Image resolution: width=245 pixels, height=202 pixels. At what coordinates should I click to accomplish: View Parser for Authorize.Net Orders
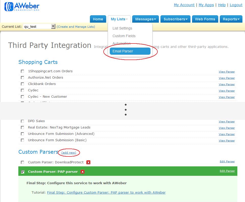click(227, 78)
